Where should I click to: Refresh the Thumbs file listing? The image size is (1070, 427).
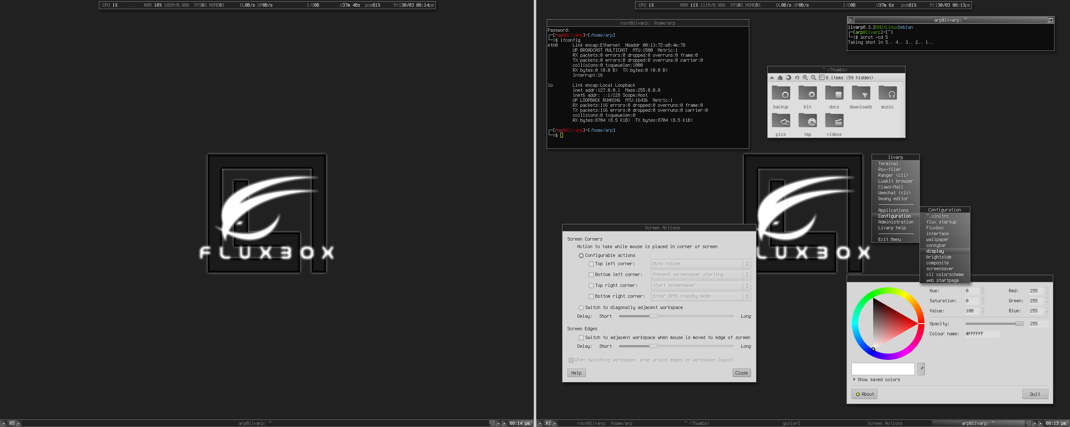(797, 78)
